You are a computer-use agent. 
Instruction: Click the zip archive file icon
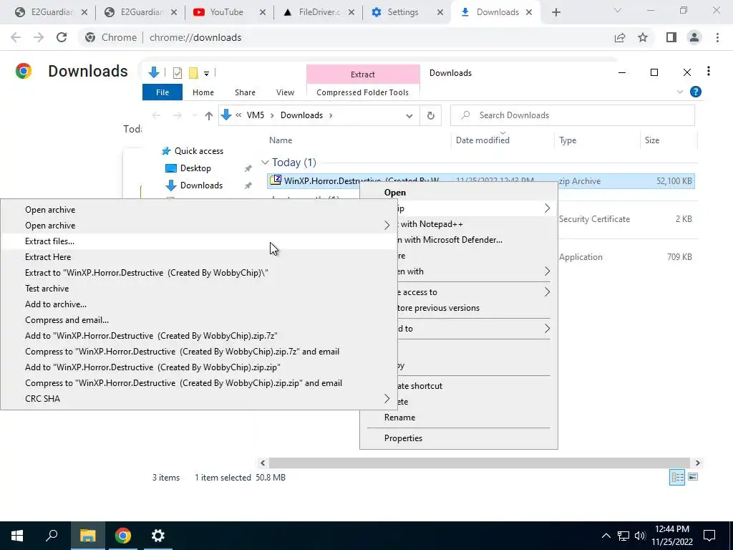tap(276, 180)
